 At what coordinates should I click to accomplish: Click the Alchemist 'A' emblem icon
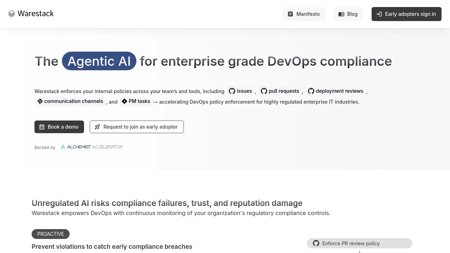coord(63,147)
